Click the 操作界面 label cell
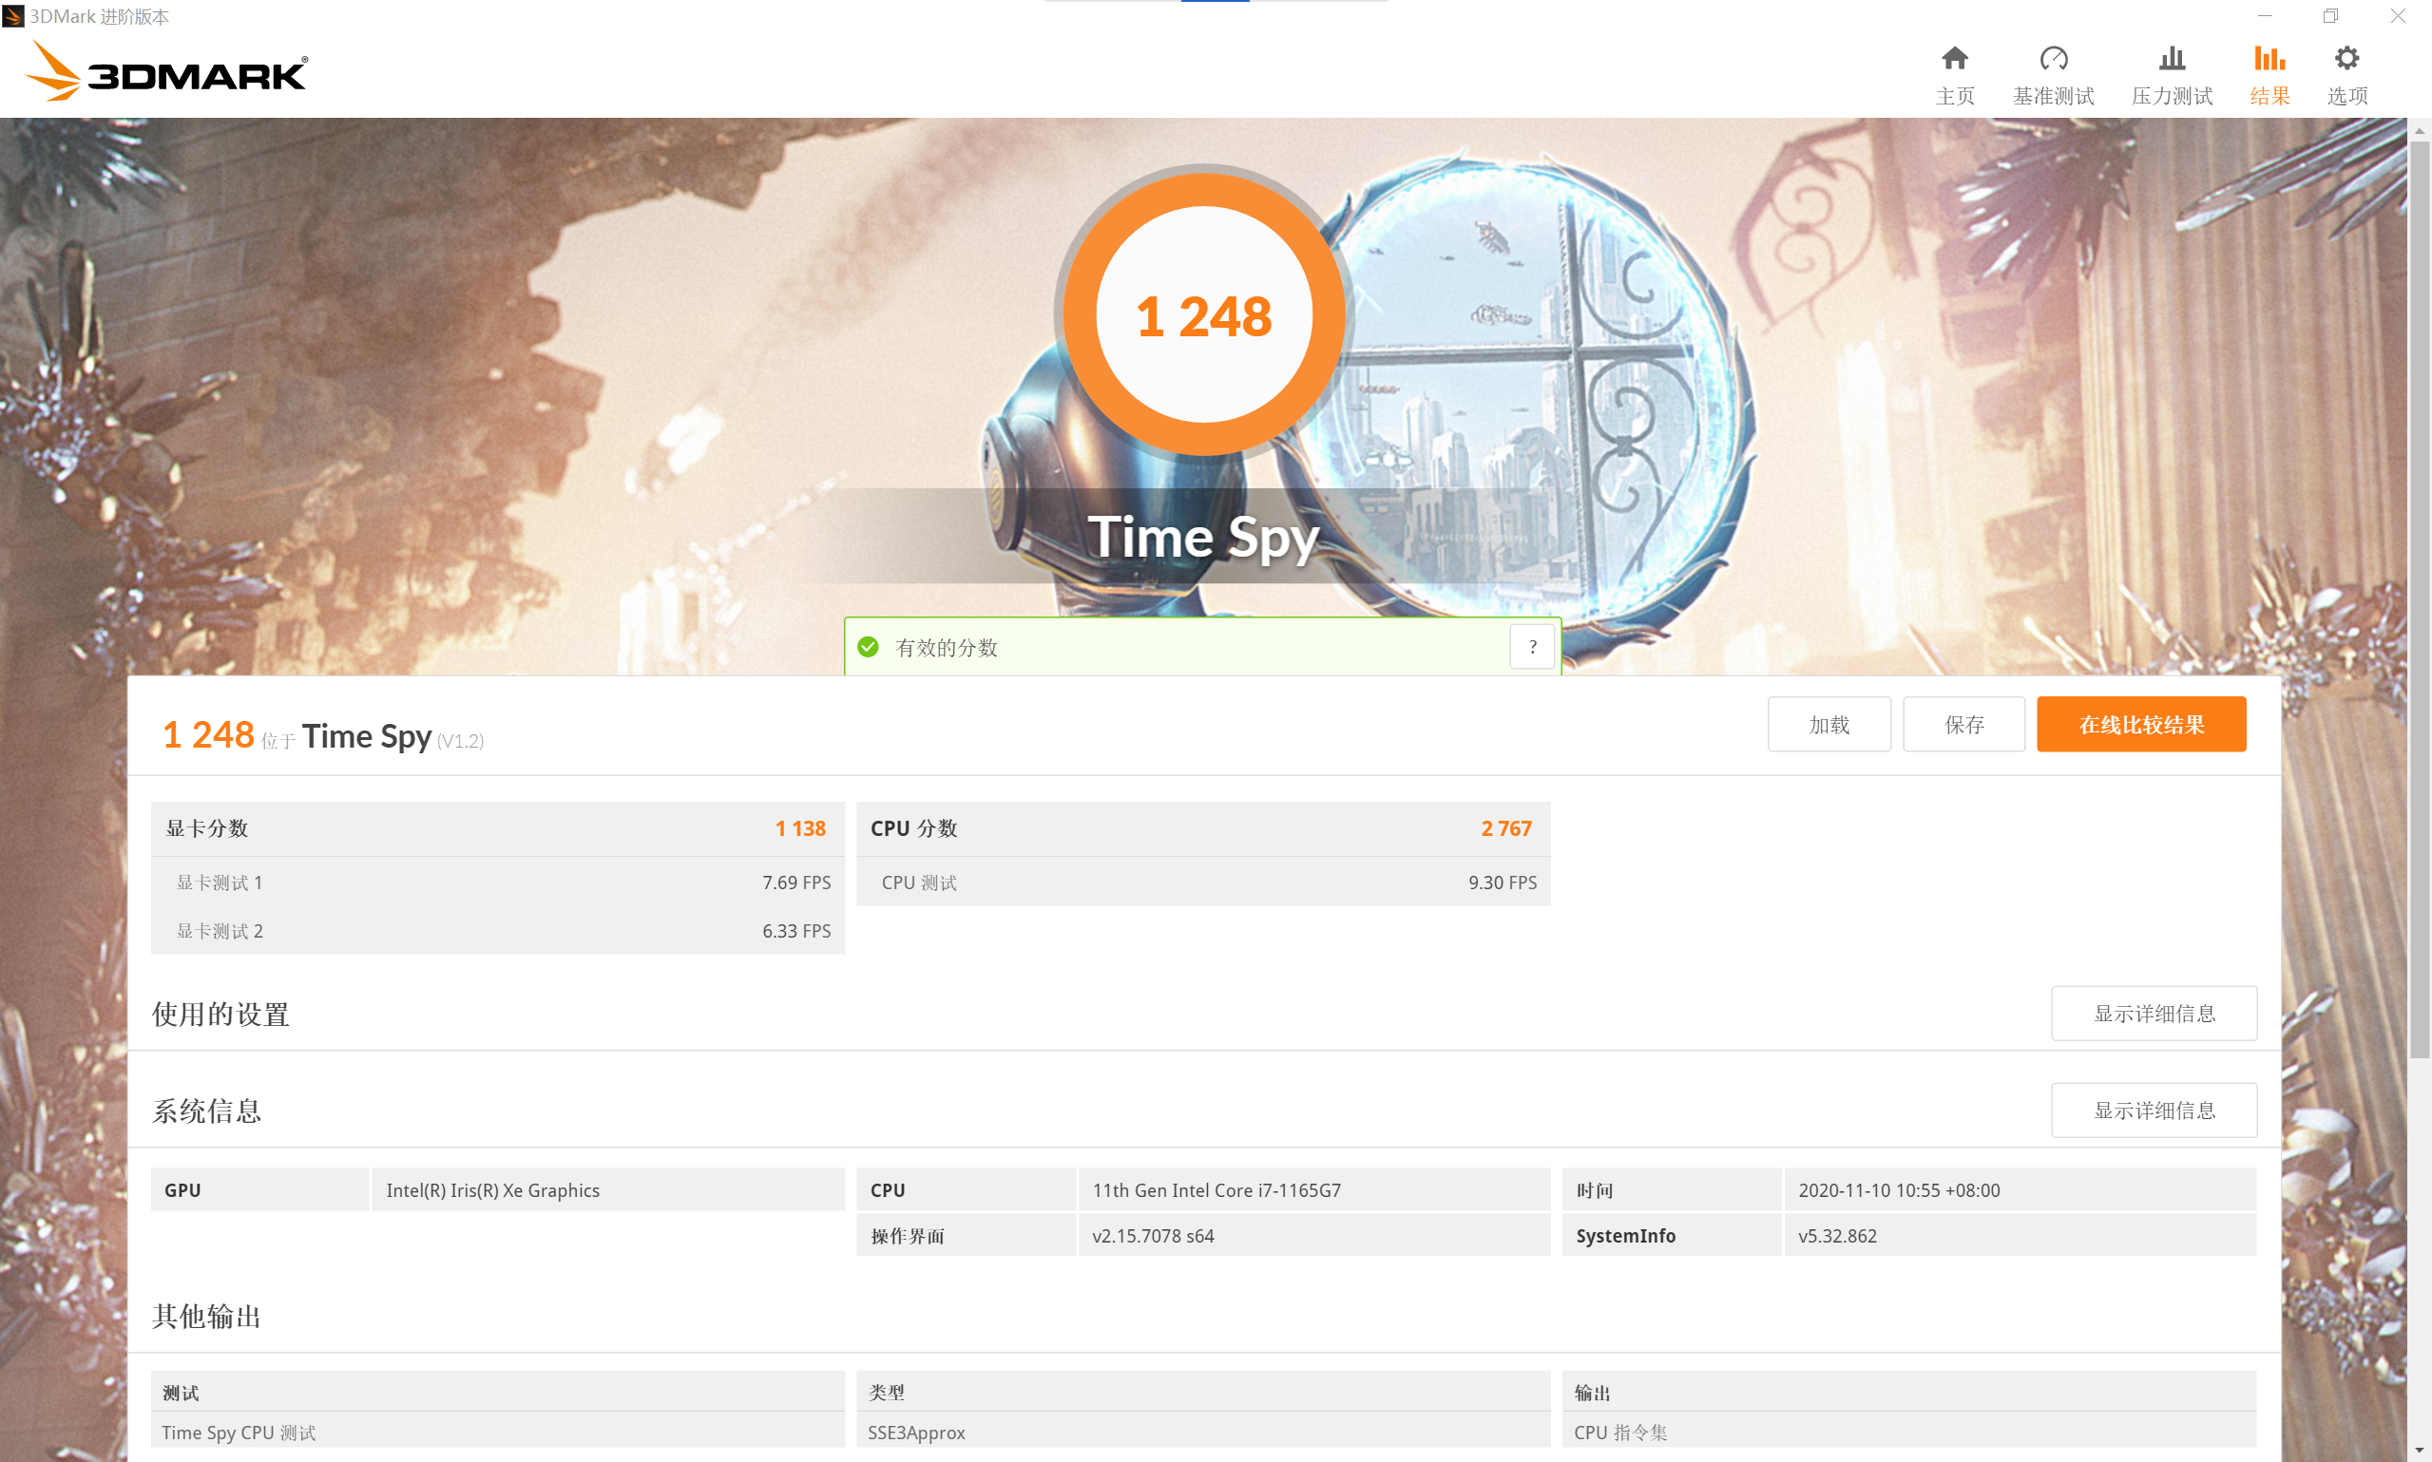This screenshot has width=2432, height=1462. [x=966, y=1235]
